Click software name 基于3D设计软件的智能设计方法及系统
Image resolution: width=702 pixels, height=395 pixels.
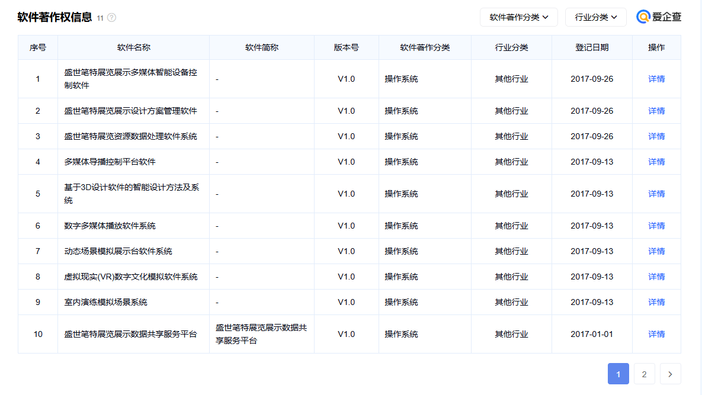[x=132, y=194]
